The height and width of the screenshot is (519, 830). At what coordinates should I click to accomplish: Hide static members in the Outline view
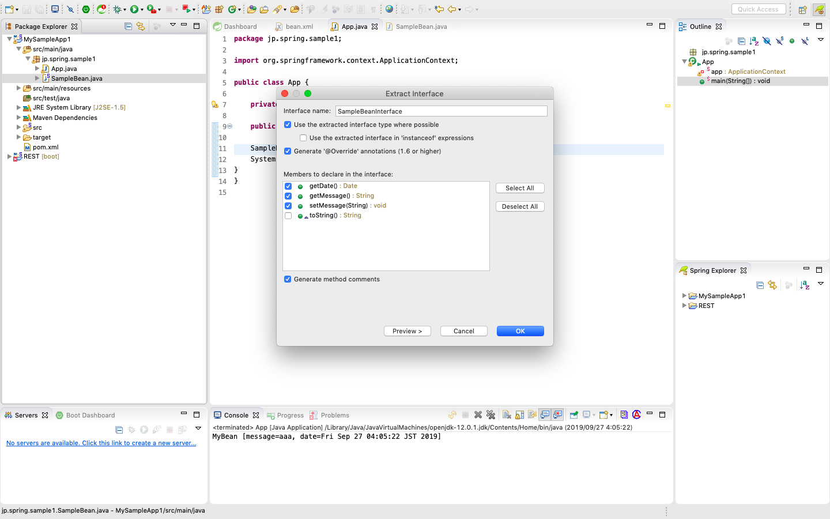[779, 41]
